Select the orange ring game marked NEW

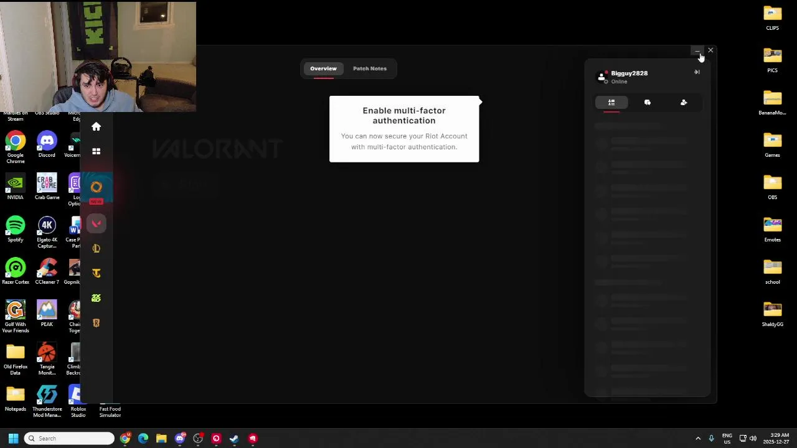(x=96, y=188)
